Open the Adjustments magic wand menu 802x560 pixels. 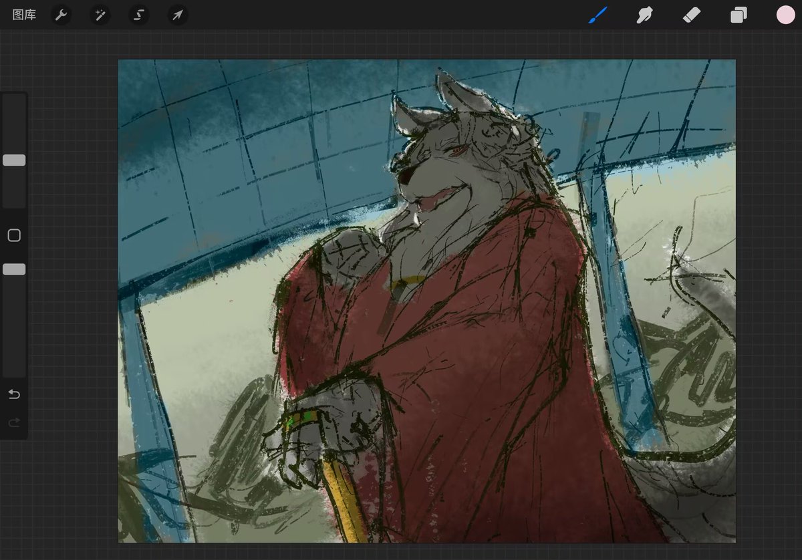coord(100,15)
